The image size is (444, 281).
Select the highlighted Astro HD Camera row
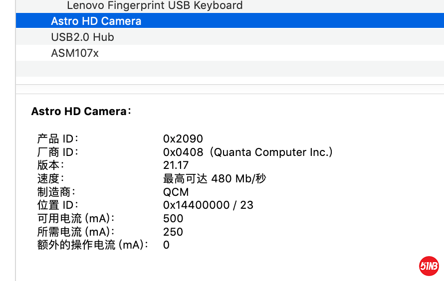click(96, 21)
